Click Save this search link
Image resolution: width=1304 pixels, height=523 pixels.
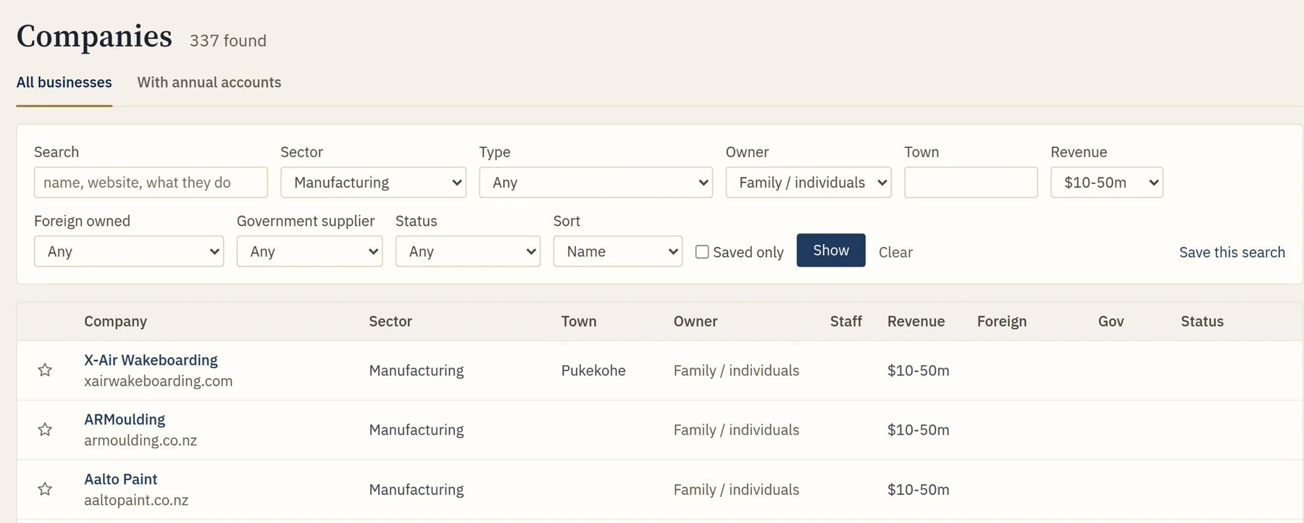1232,252
